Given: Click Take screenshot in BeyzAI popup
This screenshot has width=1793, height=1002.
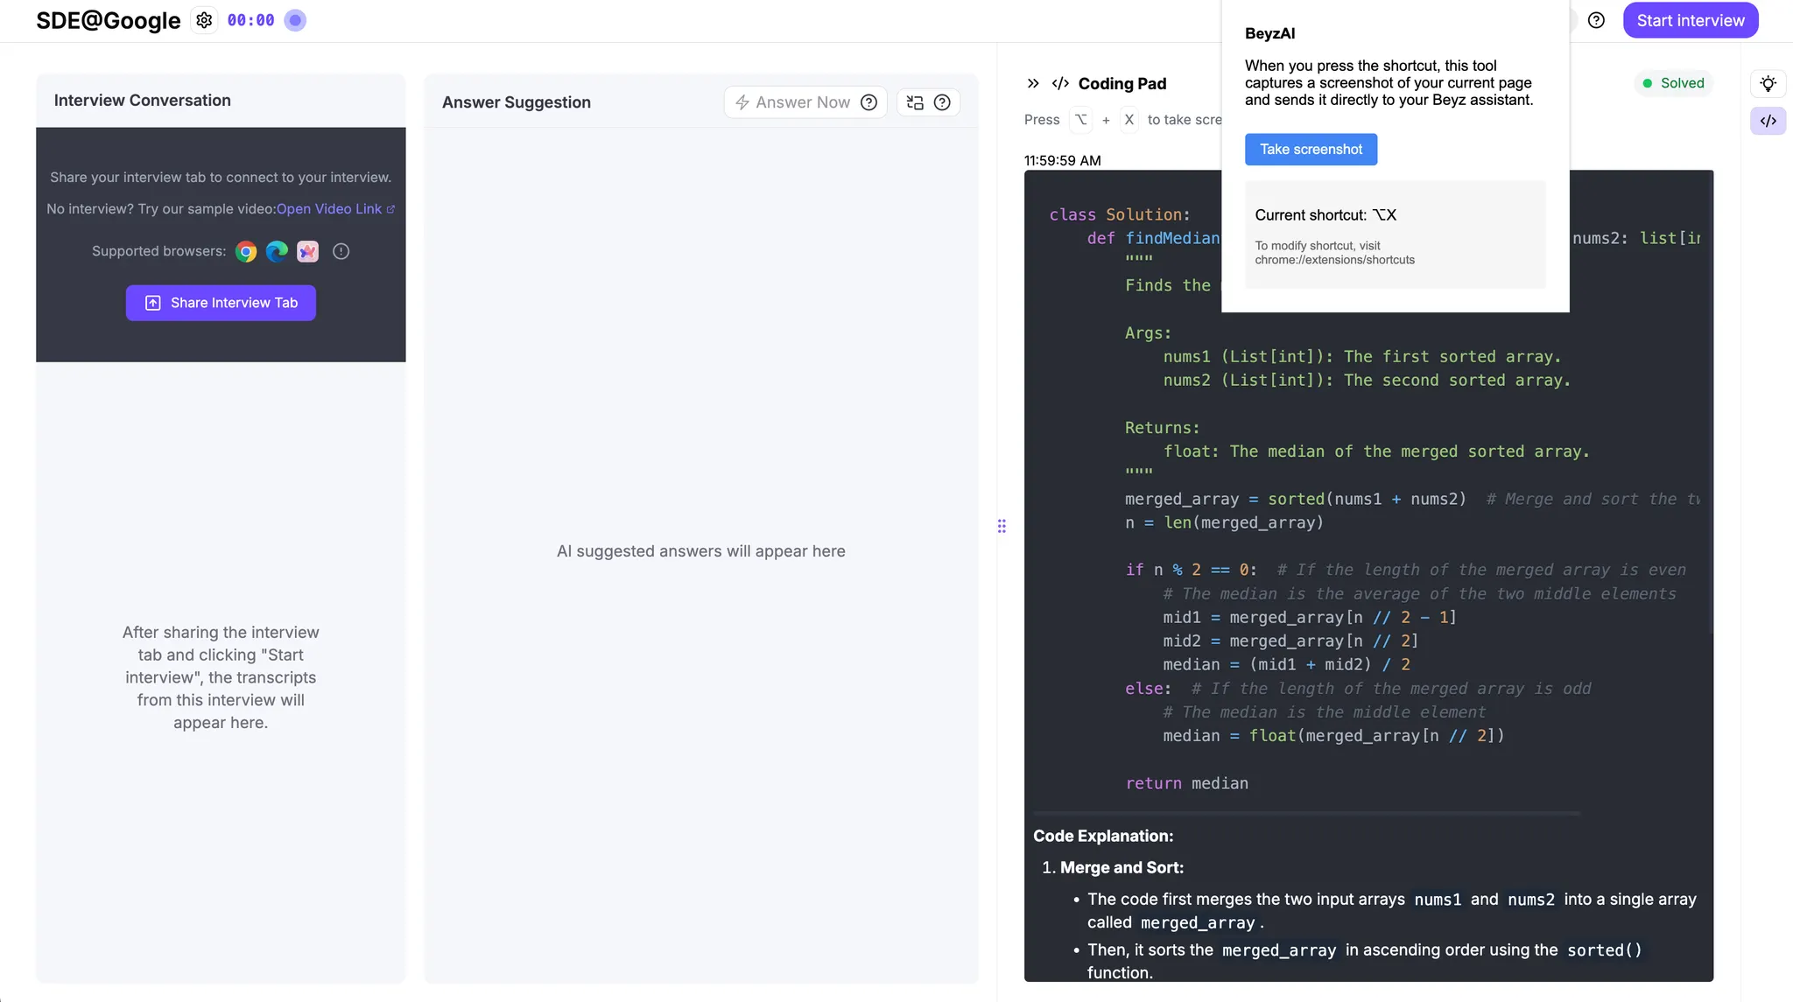Looking at the screenshot, I should pyautogui.click(x=1311, y=150).
